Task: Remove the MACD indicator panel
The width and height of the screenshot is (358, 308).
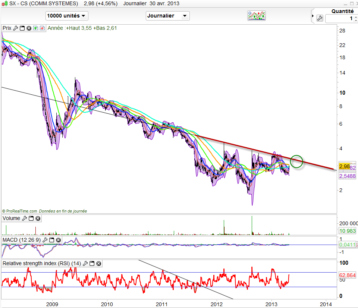Action: pos(59,240)
